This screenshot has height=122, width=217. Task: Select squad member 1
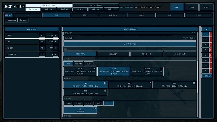tap(205, 34)
